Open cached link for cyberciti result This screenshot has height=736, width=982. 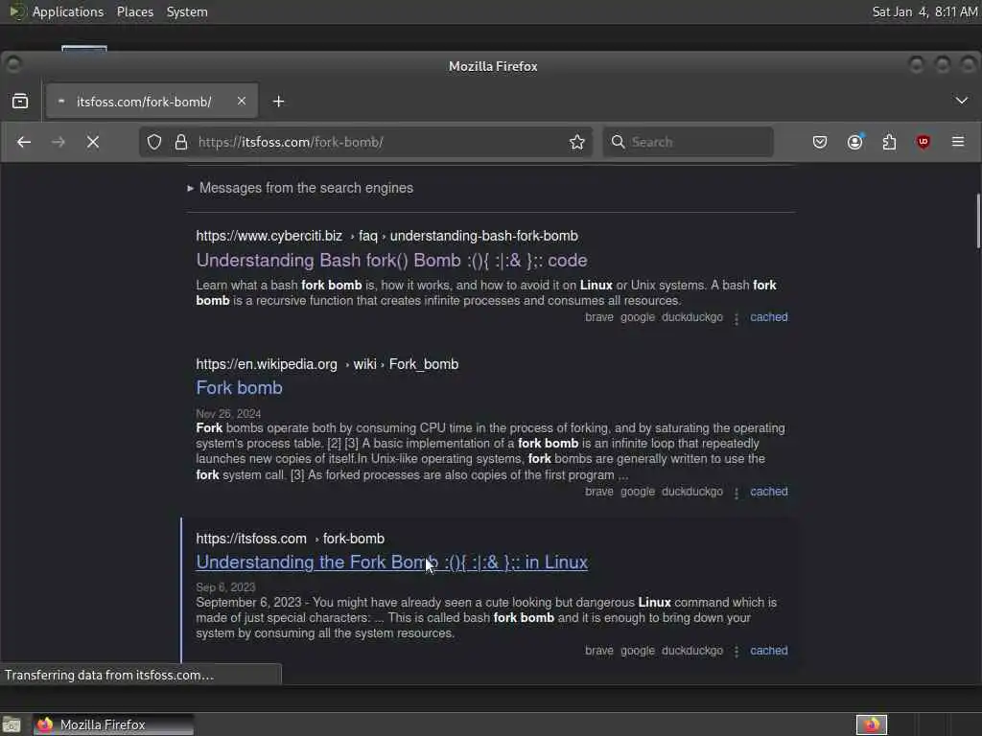coord(769,317)
